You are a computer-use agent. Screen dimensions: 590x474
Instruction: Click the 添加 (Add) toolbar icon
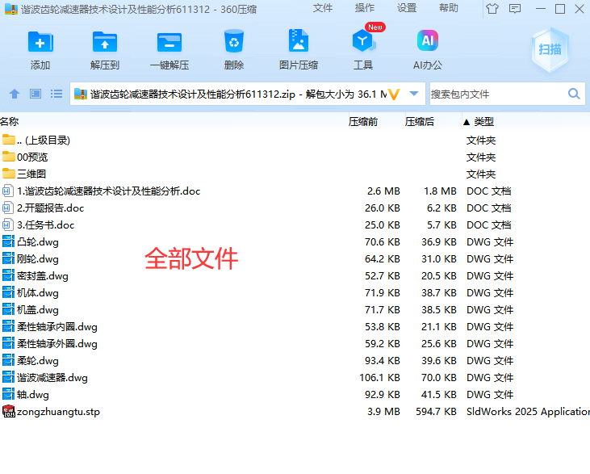(x=40, y=42)
